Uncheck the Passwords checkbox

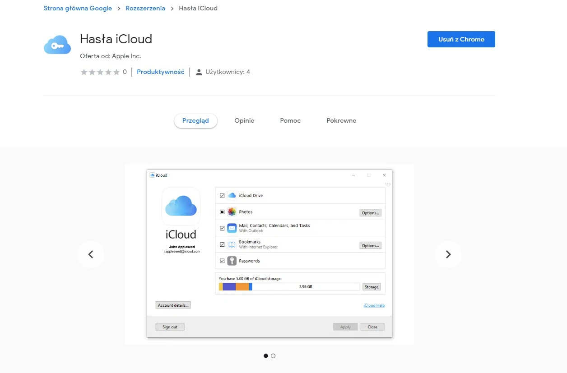coord(222,260)
